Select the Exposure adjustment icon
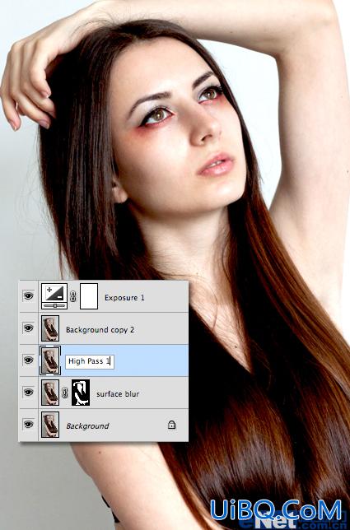This screenshot has height=530, width=350. [54, 296]
